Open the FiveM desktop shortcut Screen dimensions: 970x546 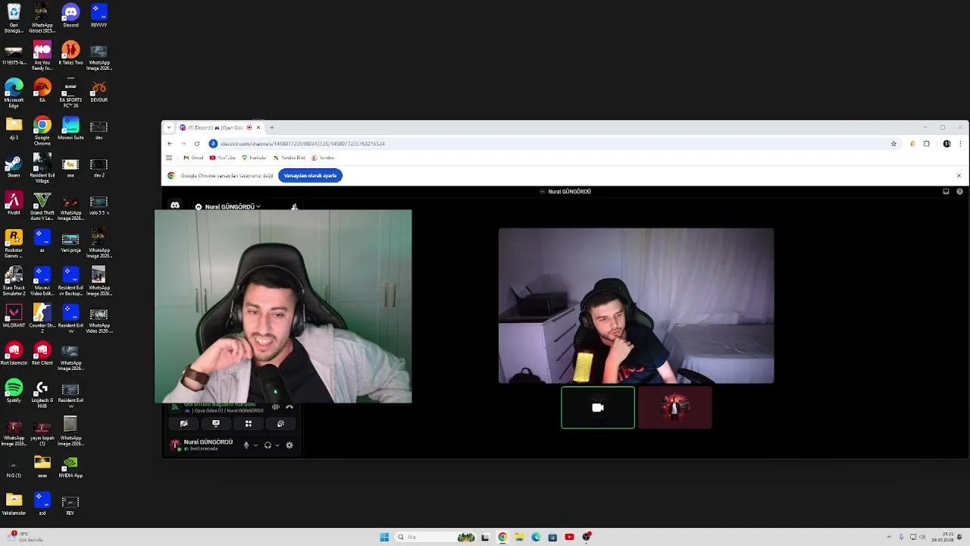[x=14, y=204]
